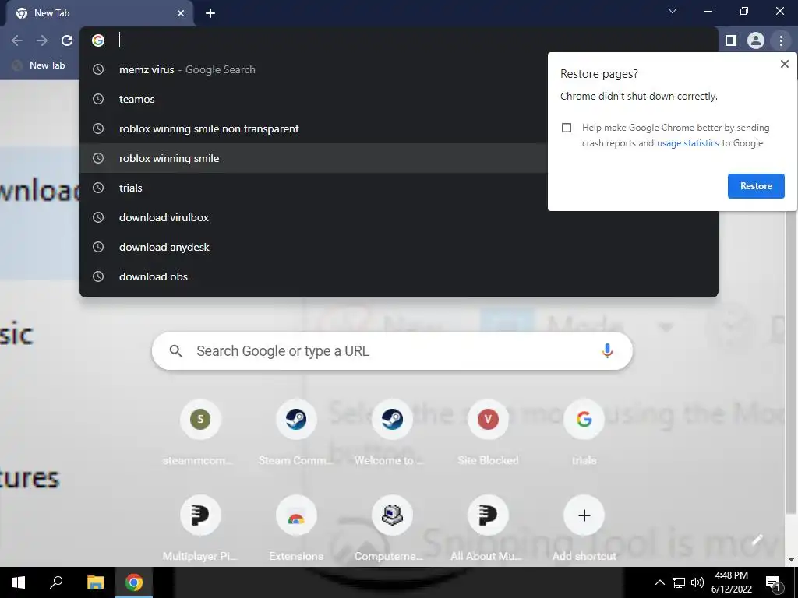798x598 pixels.
Task: Select the New Tab browser tab
Action: point(99,13)
